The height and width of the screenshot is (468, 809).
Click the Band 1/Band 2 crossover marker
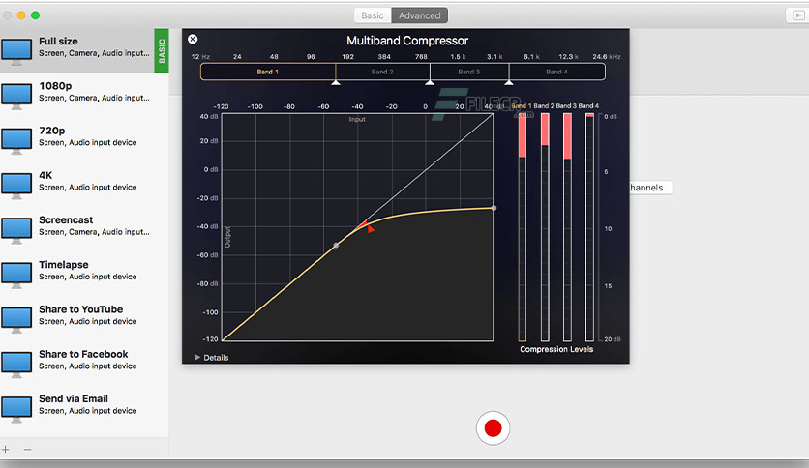tap(336, 82)
